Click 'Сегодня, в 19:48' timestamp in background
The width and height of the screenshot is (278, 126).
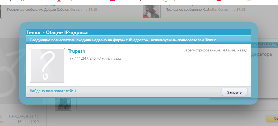coord(83,10)
